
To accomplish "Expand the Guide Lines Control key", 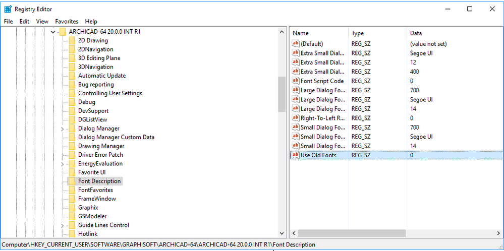I will pyautogui.click(x=63, y=225).
